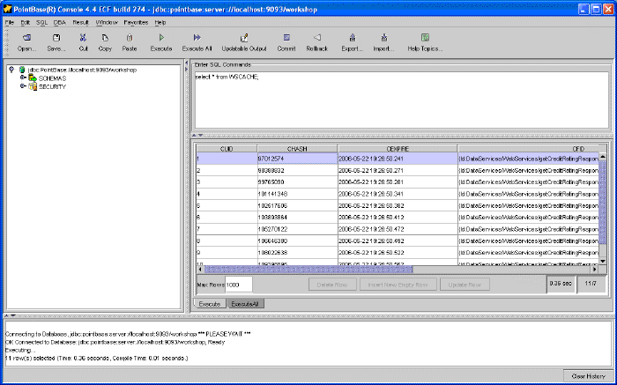Click the results scroll right arrow
This screenshot has height=385, width=617.
pyautogui.click(x=595, y=270)
